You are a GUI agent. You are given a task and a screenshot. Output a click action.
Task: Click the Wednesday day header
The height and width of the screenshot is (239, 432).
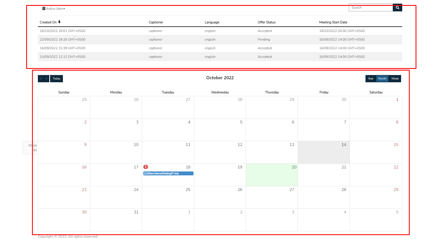220,92
